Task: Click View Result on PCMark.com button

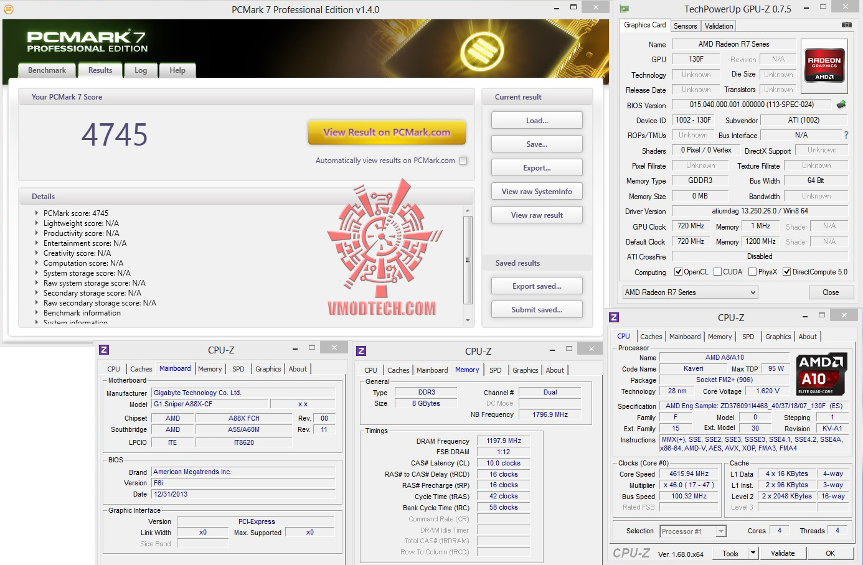Action: tap(387, 132)
